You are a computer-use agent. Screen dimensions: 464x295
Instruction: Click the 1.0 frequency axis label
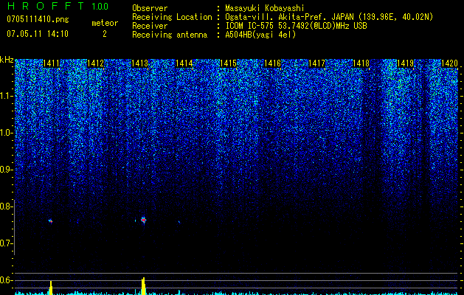pos(6,133)
